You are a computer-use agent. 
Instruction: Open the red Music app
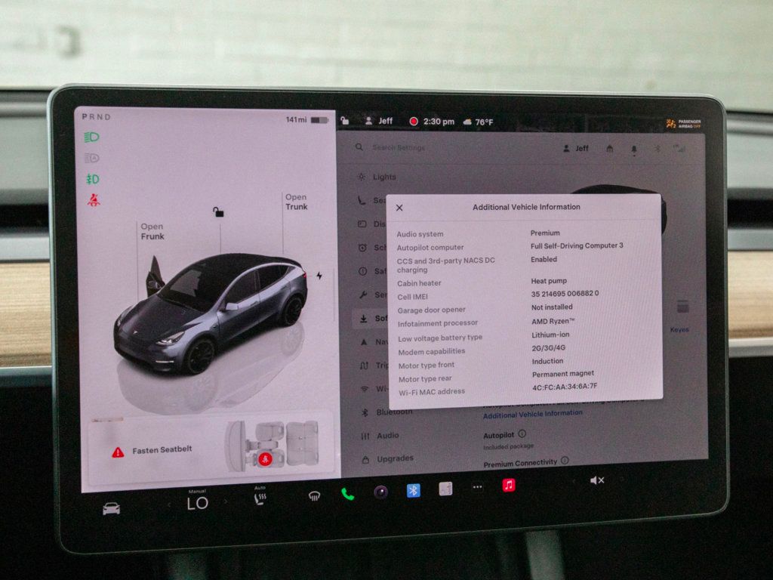(x=509, y=485)
